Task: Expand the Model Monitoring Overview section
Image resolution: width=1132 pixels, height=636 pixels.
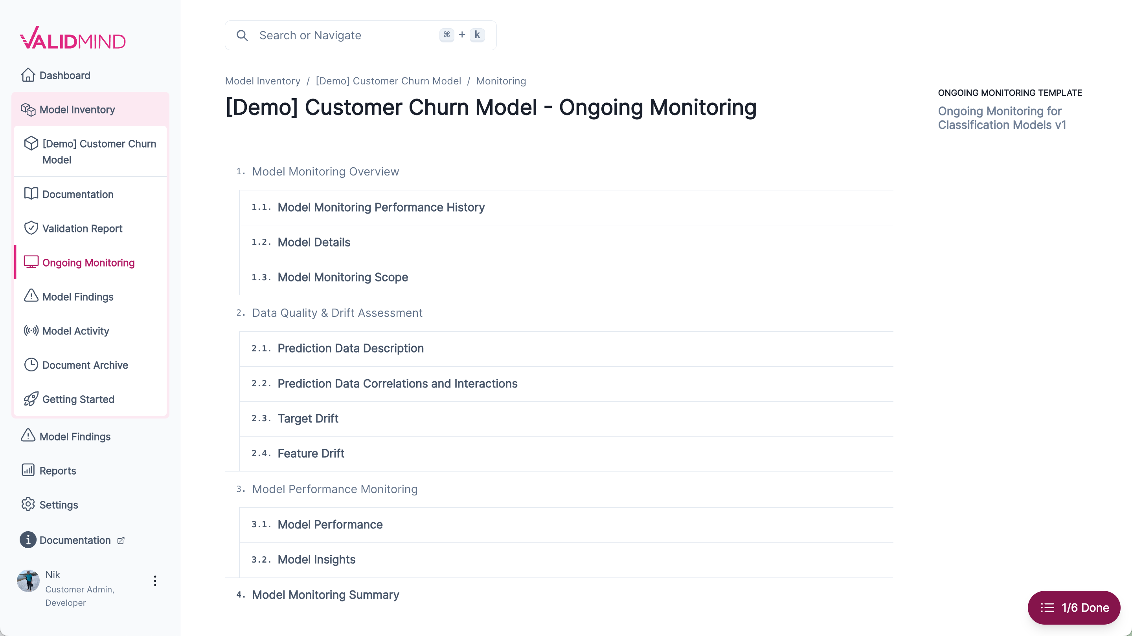Action: pyautogui.click(x=325, y=172)
